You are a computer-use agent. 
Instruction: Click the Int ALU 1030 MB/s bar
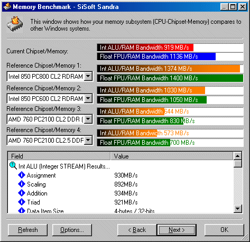pyautogui.click(x=151, y=90)
